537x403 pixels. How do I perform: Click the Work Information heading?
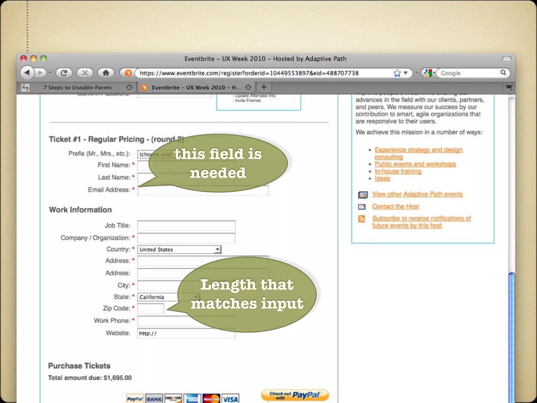pos(80,210)
